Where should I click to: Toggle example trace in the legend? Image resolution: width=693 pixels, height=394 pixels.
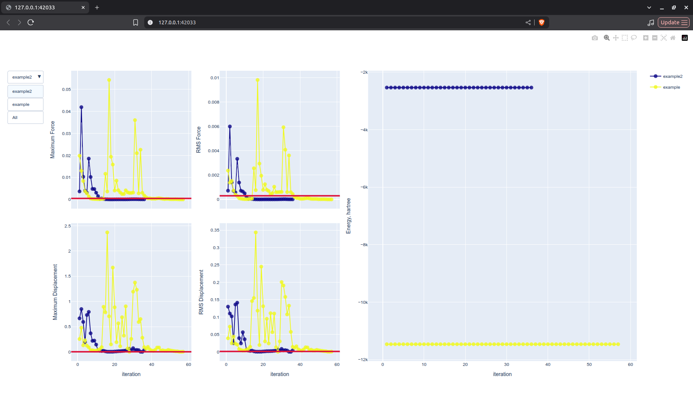[x=671, y=87]
